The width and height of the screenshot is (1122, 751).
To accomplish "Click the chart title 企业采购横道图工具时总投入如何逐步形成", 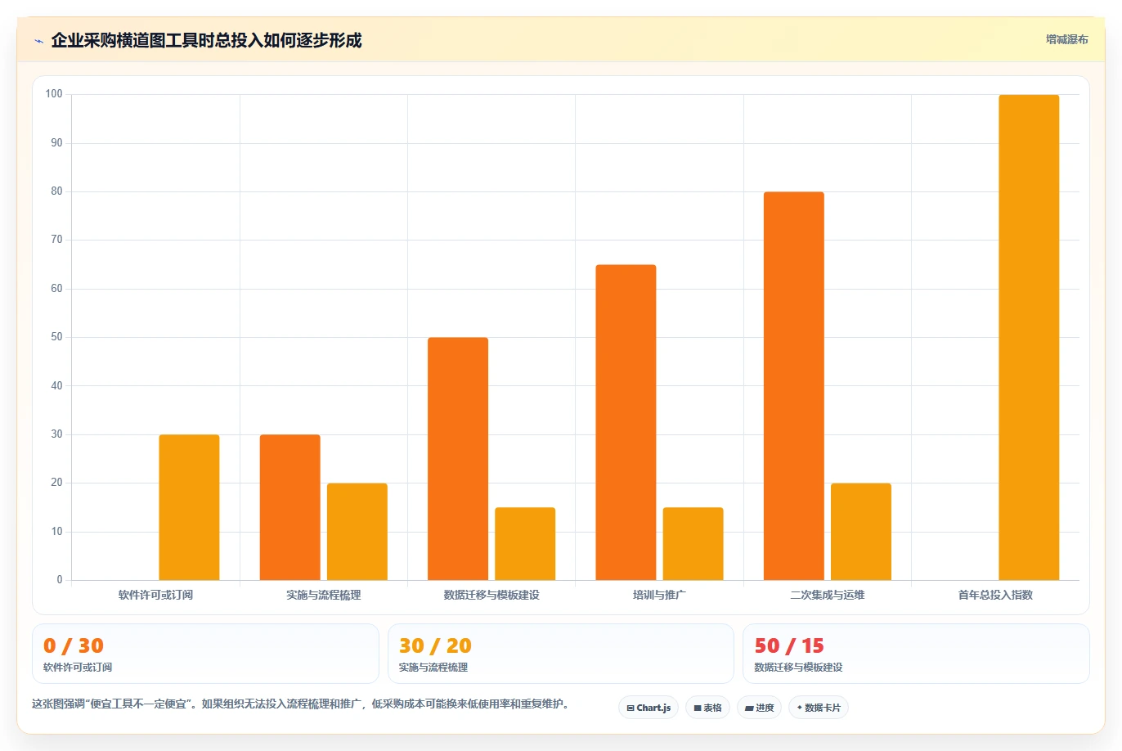I will pos(206,40).
